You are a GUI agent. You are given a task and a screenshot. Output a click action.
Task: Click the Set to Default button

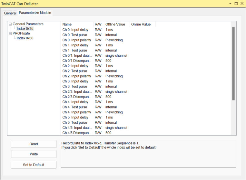[34, 165]
